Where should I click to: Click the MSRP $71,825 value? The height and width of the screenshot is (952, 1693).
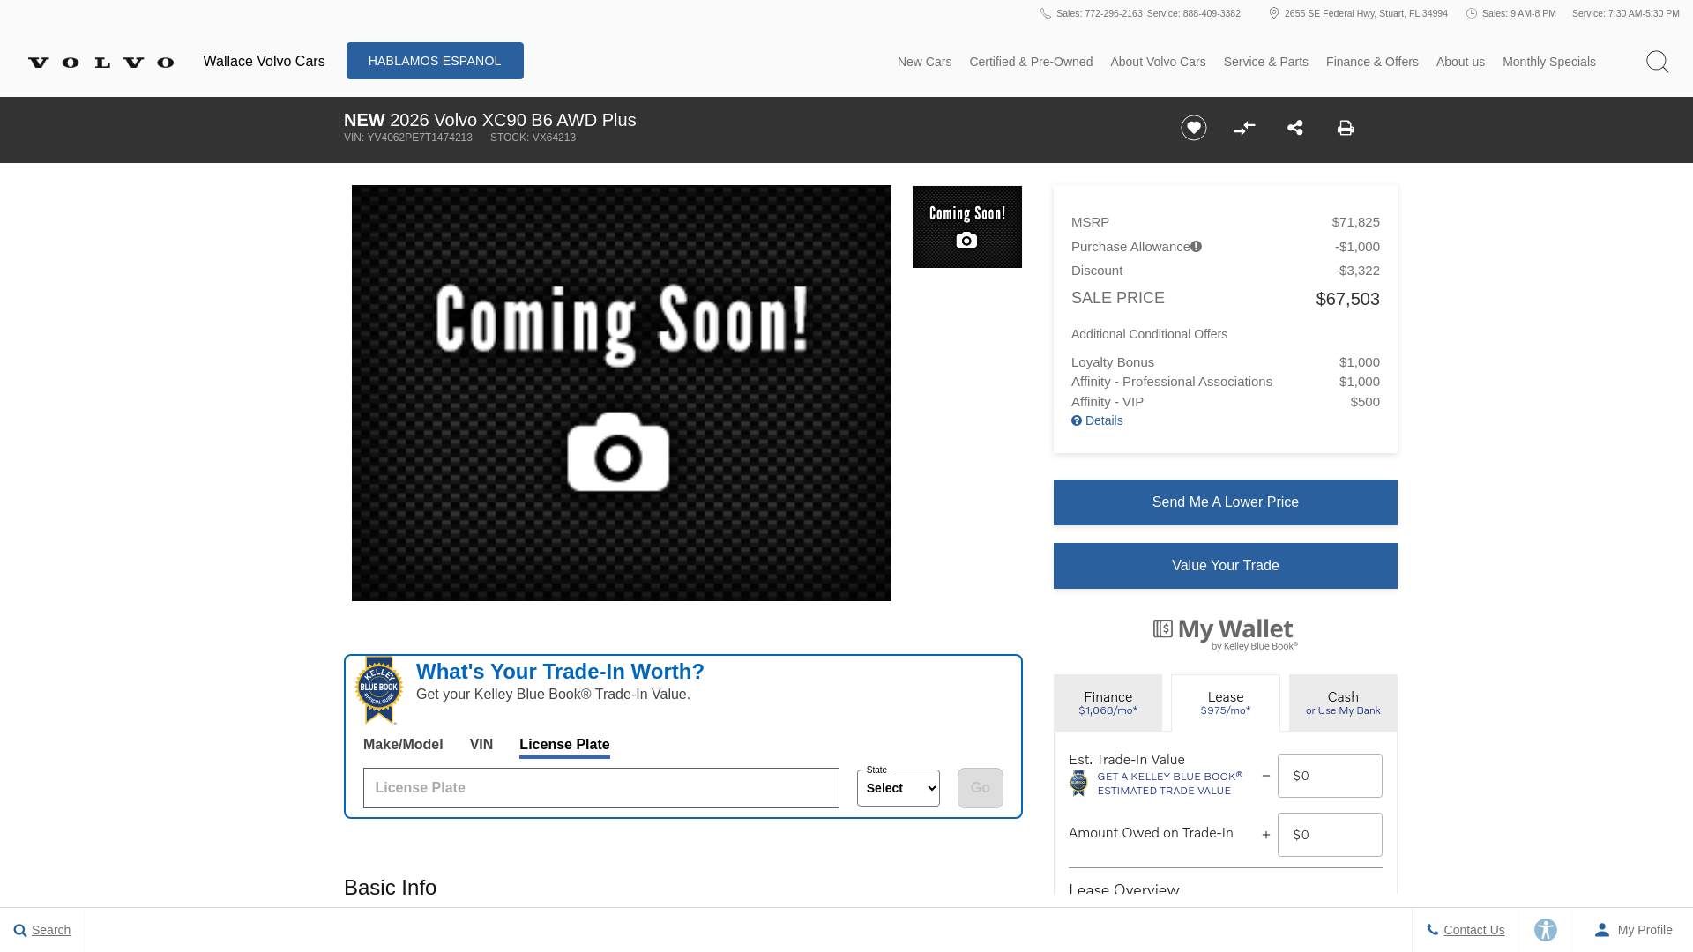1355,222
